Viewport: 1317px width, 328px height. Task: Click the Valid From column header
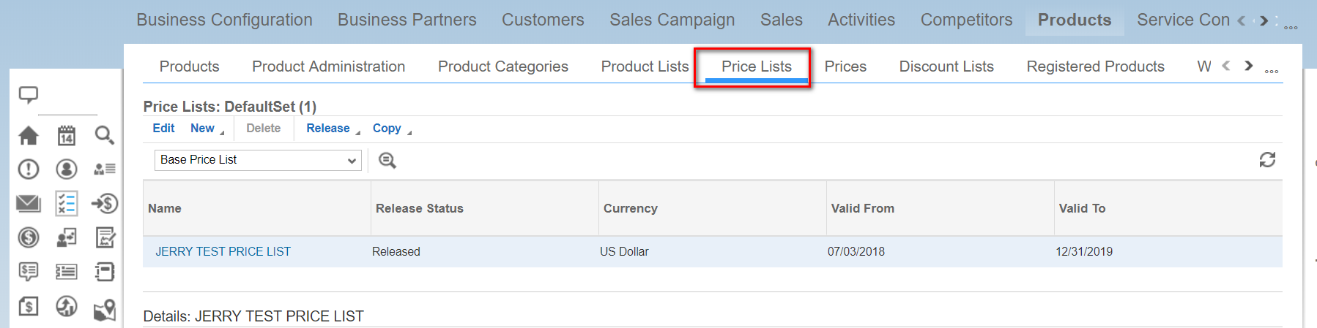click(x=863, y=208)
